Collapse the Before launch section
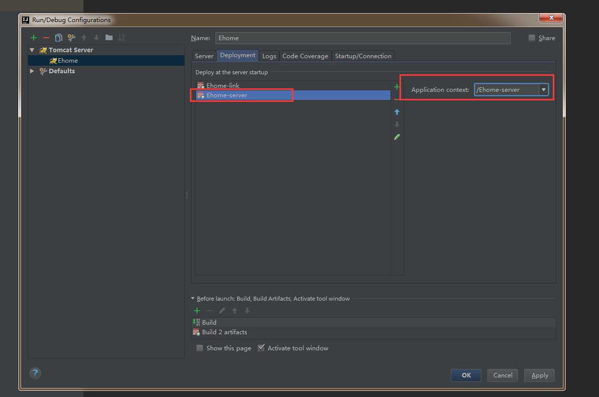 pyautogui.click(x=192, y=299)
